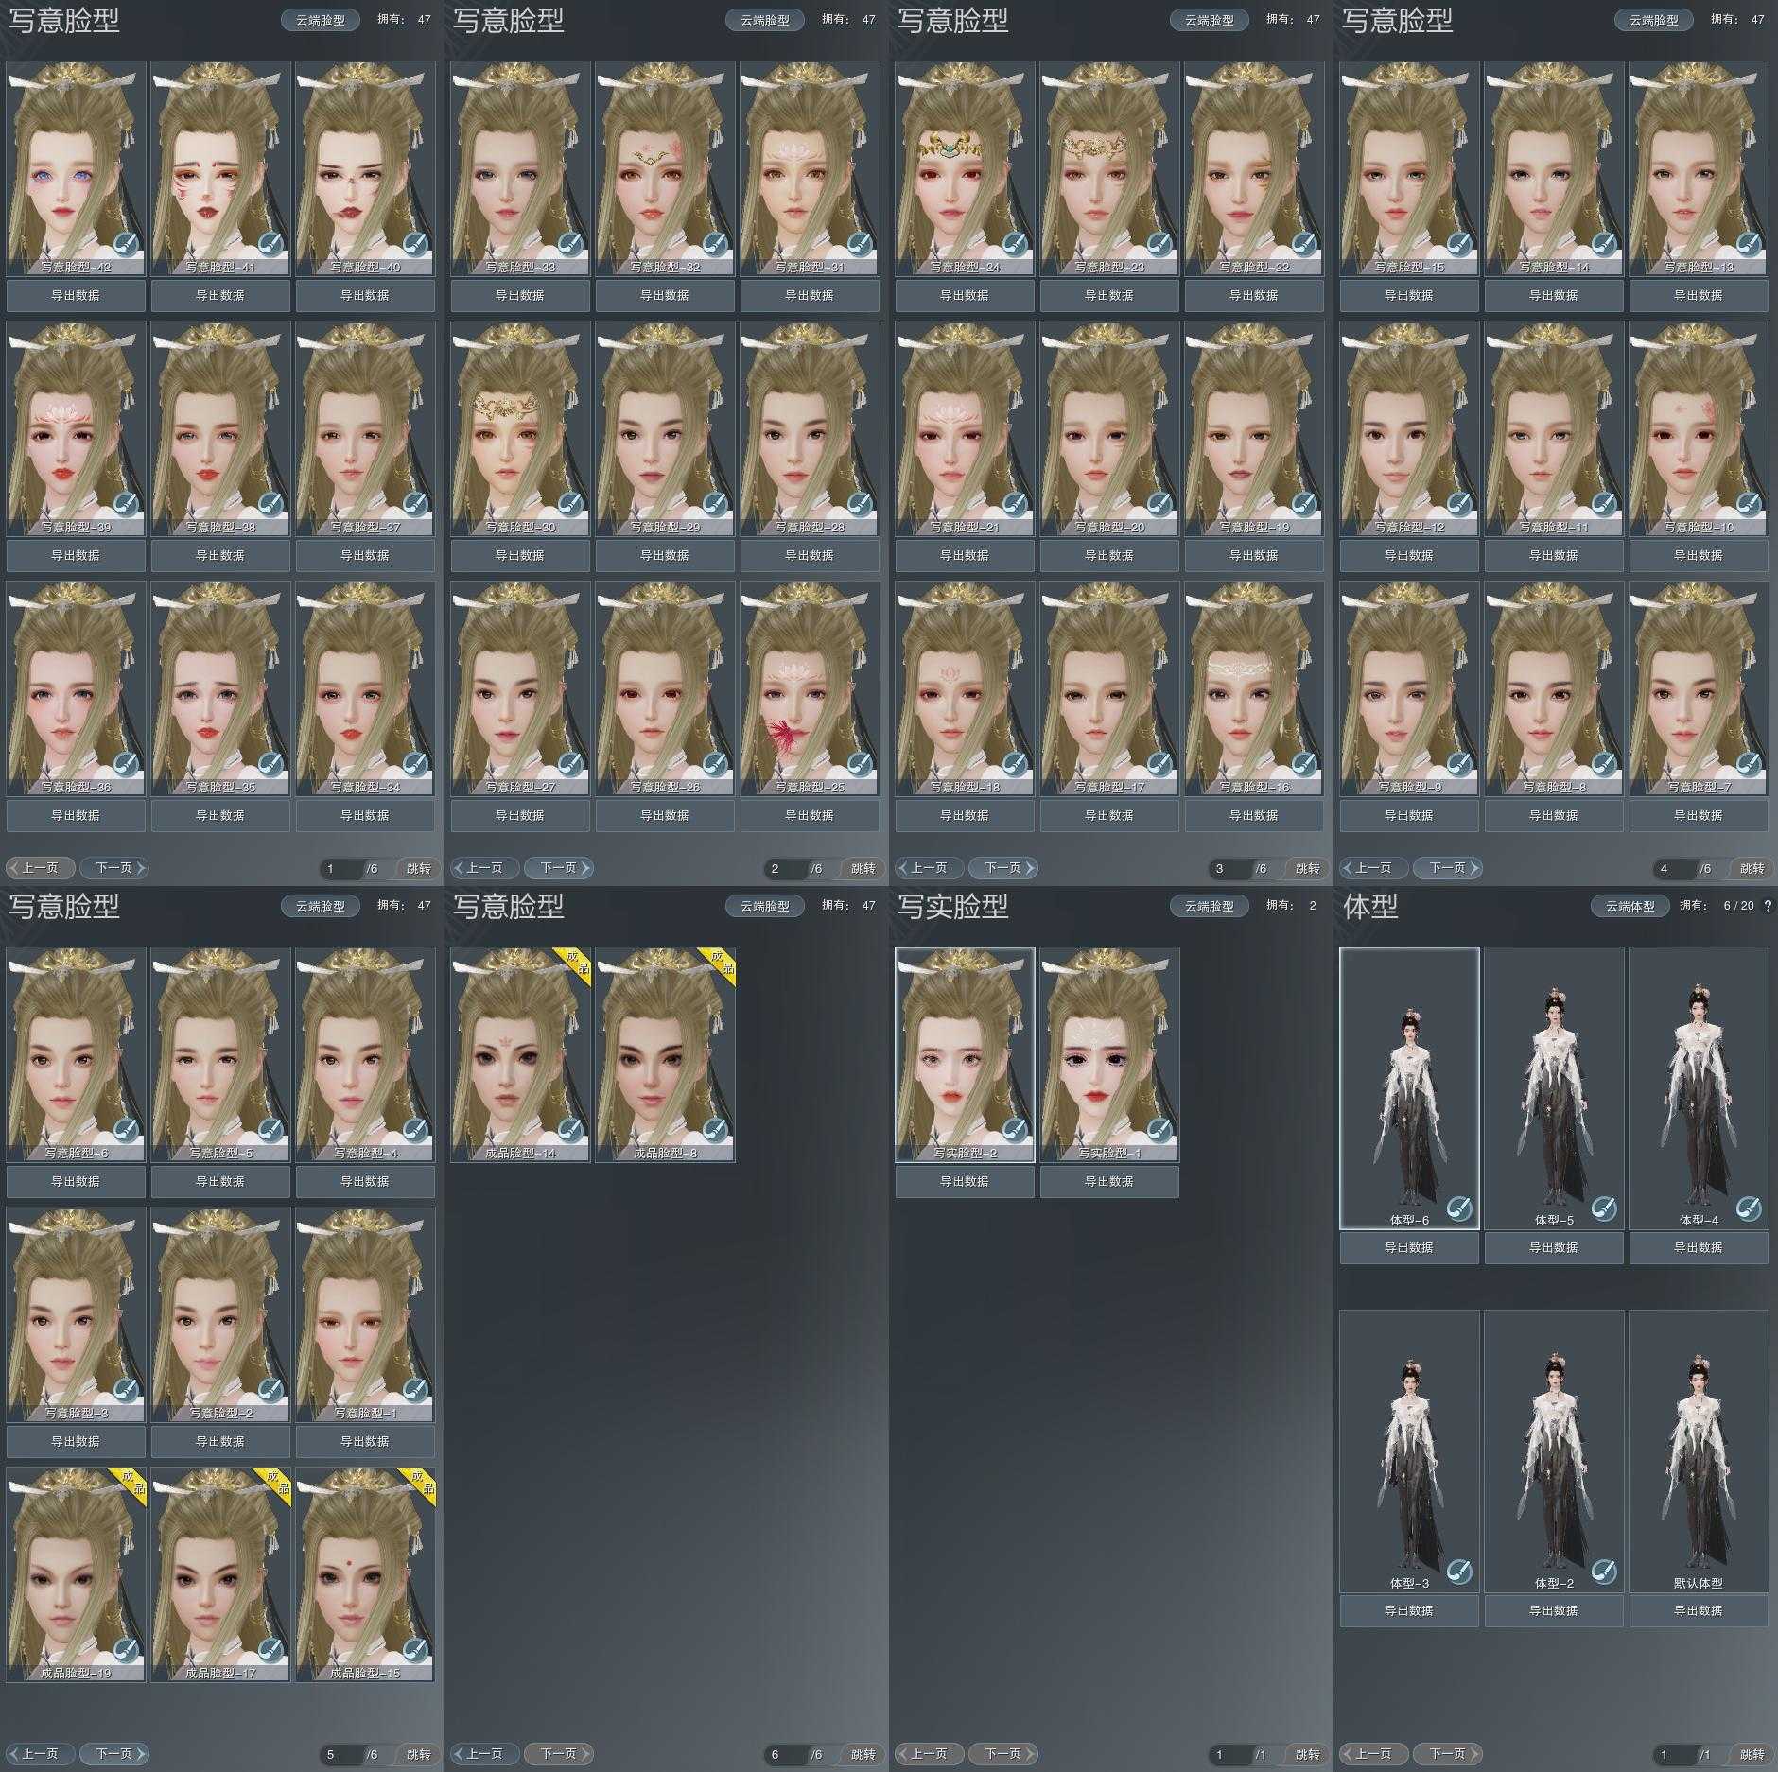Click the brush icon on 体型-6 card
The image size is (1778, 1772).
tap(1459, 1208)
